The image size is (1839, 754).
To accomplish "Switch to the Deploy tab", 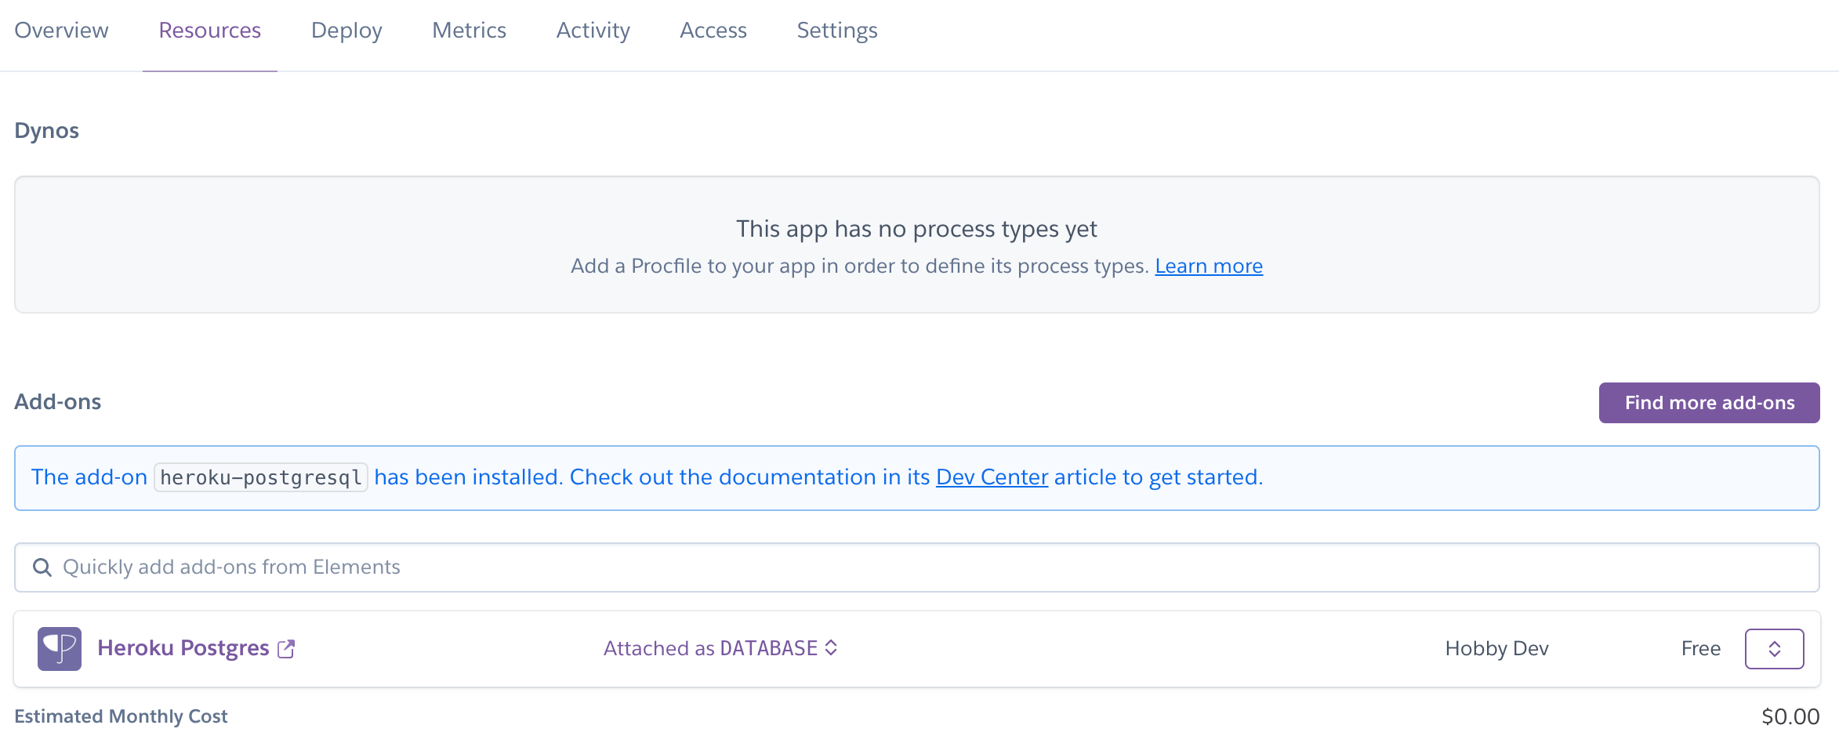I will click(x=346, y=31).
